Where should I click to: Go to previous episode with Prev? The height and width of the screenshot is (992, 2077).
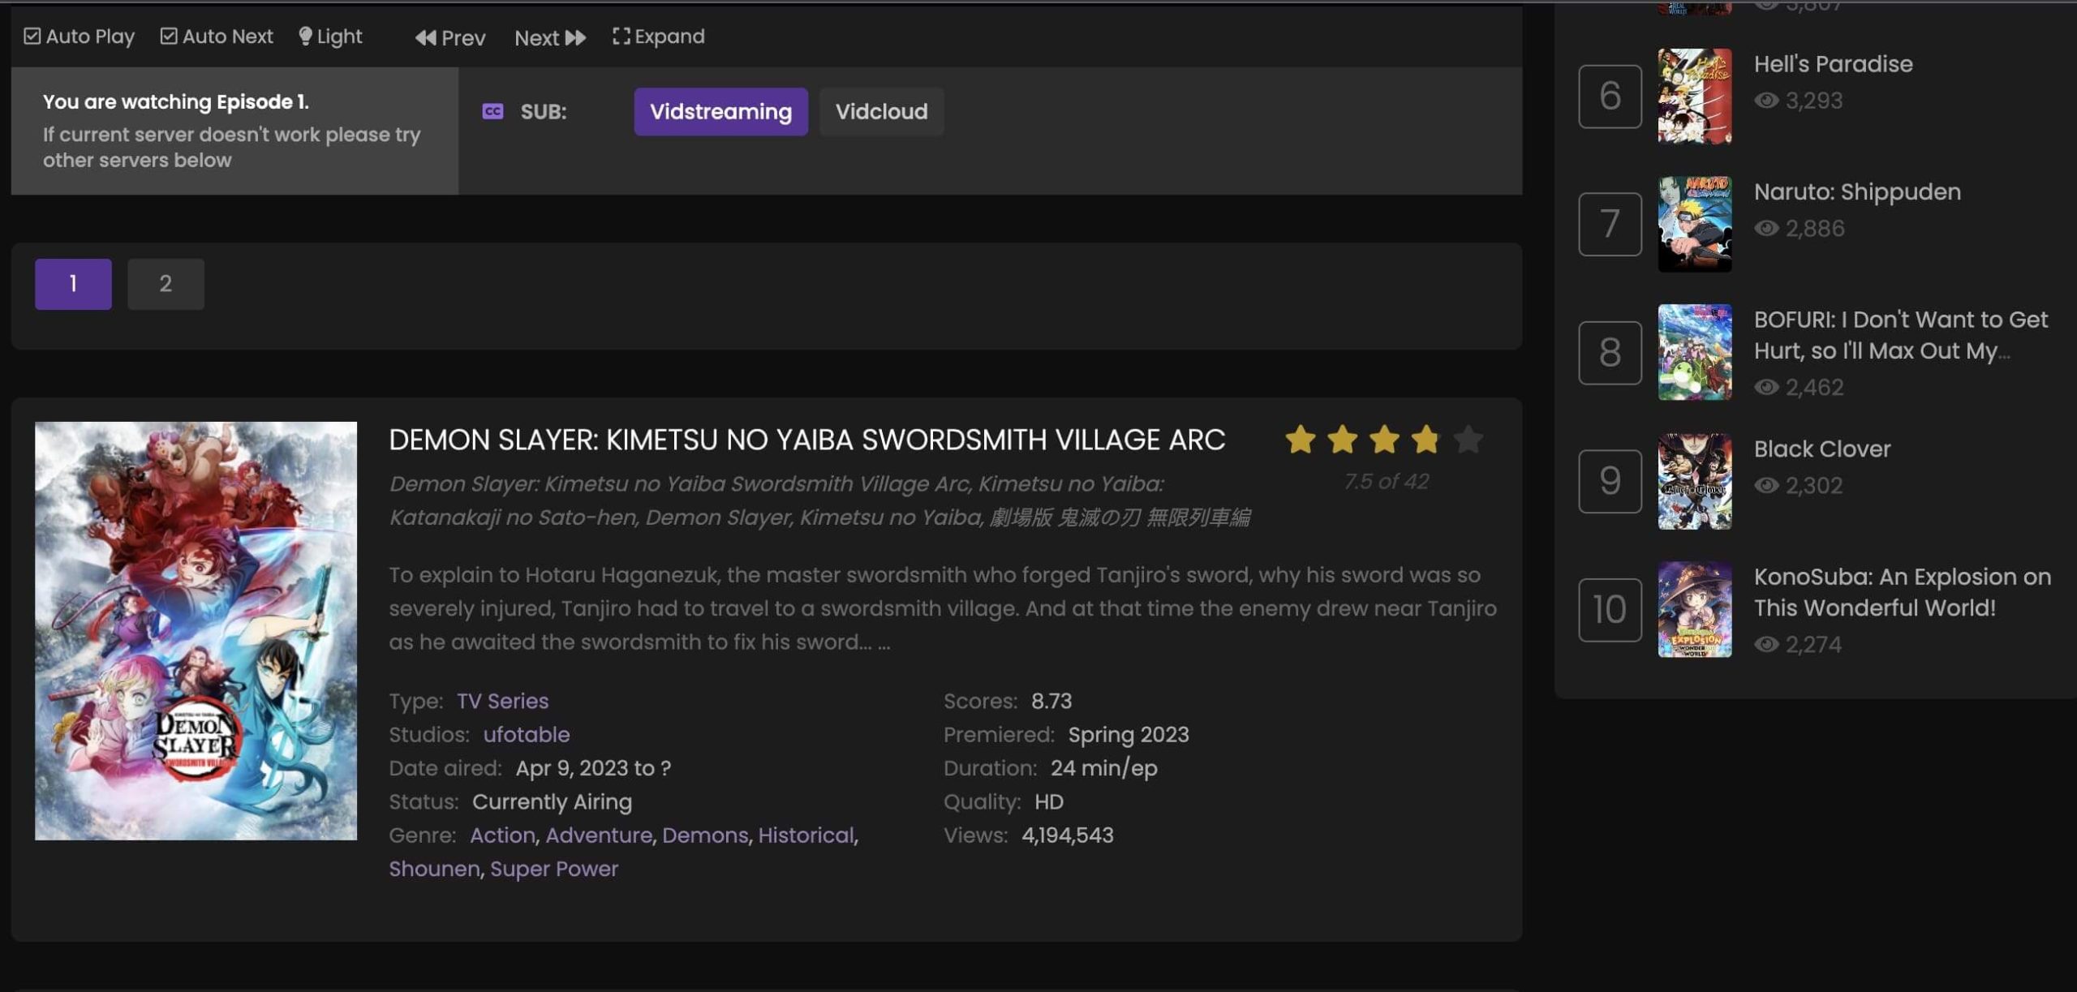450,37
